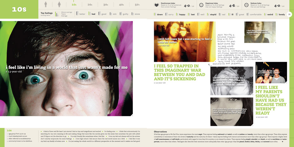Click the 'weird' feeling label
The width and height of the screenshot is (294, 147).
coord(270,14)
